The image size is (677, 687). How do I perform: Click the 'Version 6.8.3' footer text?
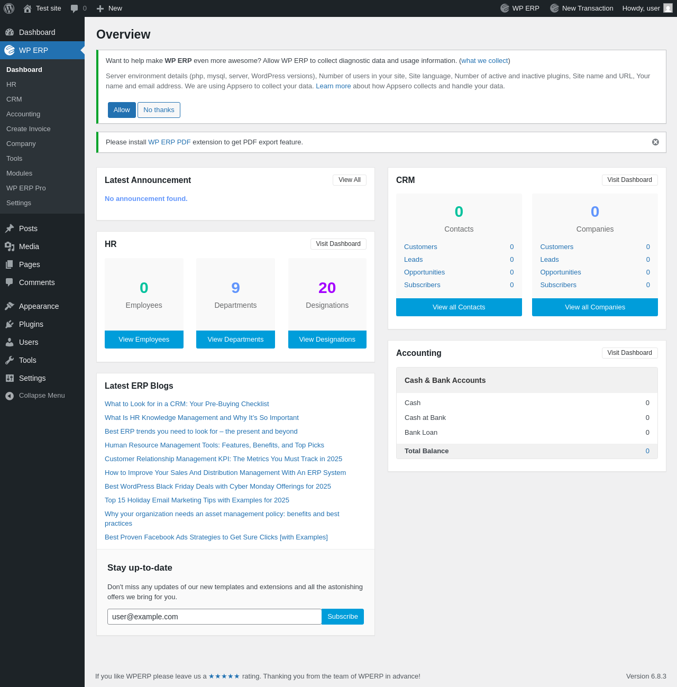[x=646, y=676]
